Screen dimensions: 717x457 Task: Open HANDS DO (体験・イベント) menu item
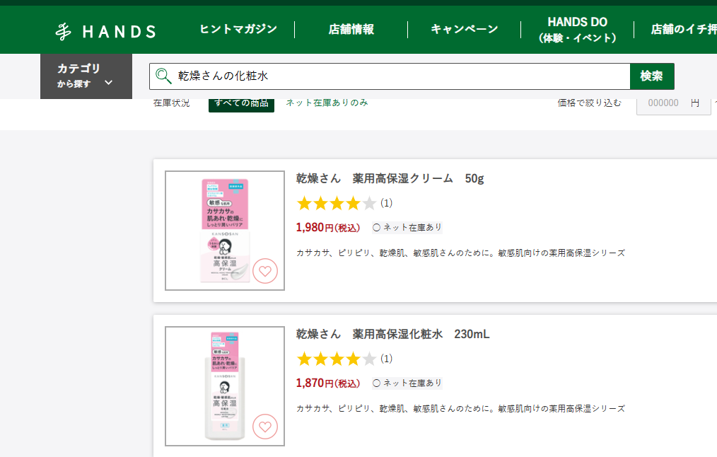pos(577,30)
